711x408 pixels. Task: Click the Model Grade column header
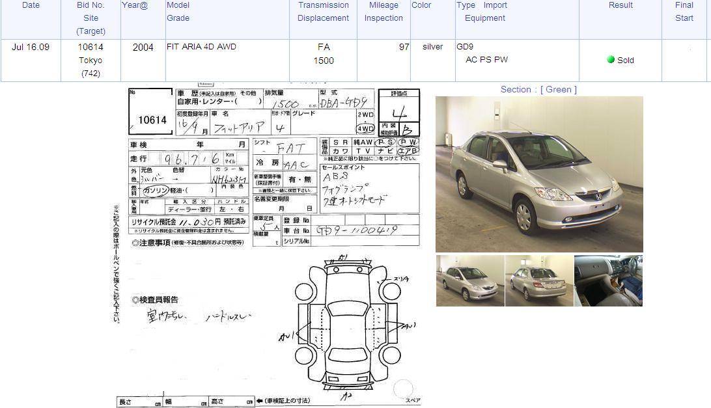pyautogui.click(x=178, y=12)
